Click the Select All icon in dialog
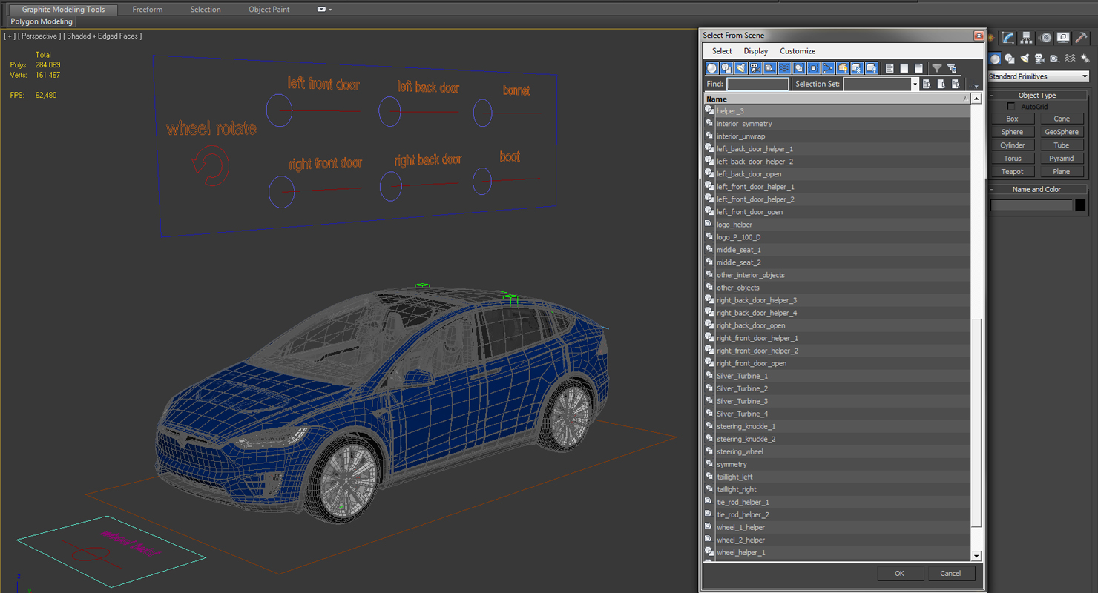Viewport: 1098px width, 593px height. [890, 68]
